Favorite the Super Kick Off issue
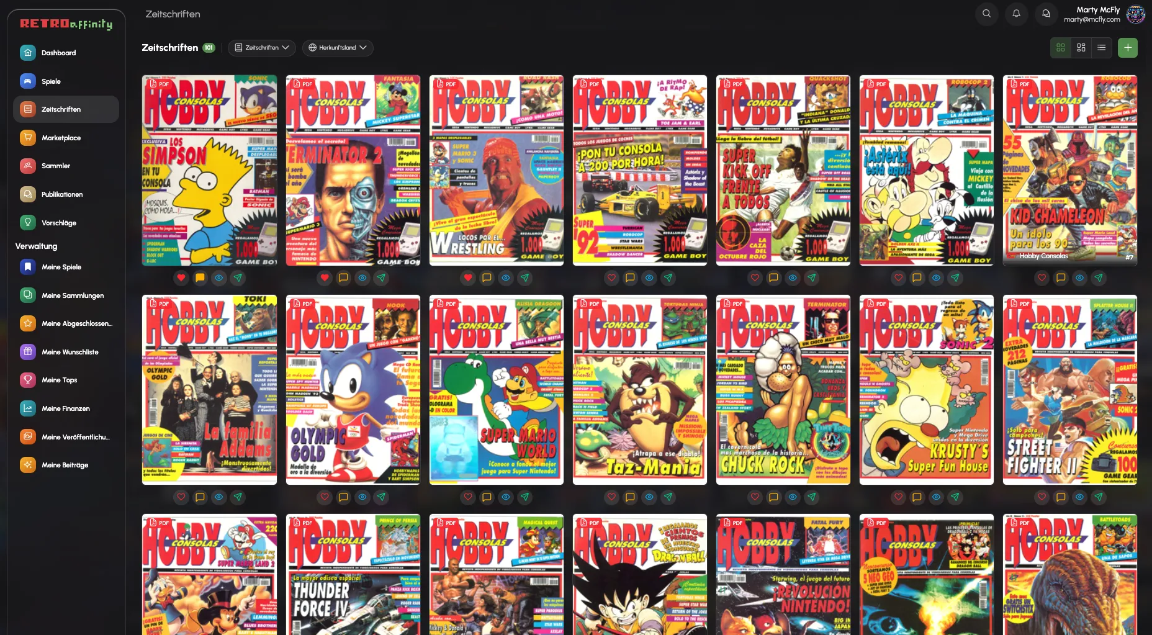The width and height of the screenshot is (1152, 635). (755, 277)
